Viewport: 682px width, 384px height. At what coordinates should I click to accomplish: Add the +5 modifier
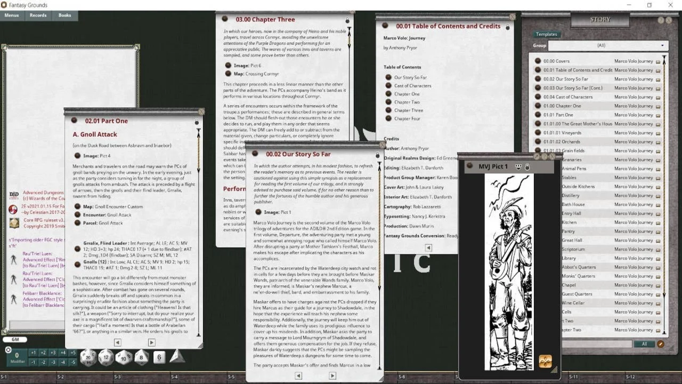tap(73, 353)
